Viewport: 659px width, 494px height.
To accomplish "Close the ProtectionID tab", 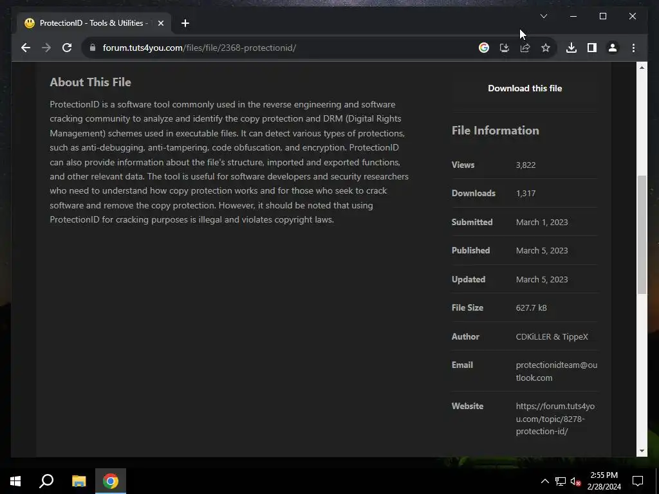I will [x=160, y=23].
